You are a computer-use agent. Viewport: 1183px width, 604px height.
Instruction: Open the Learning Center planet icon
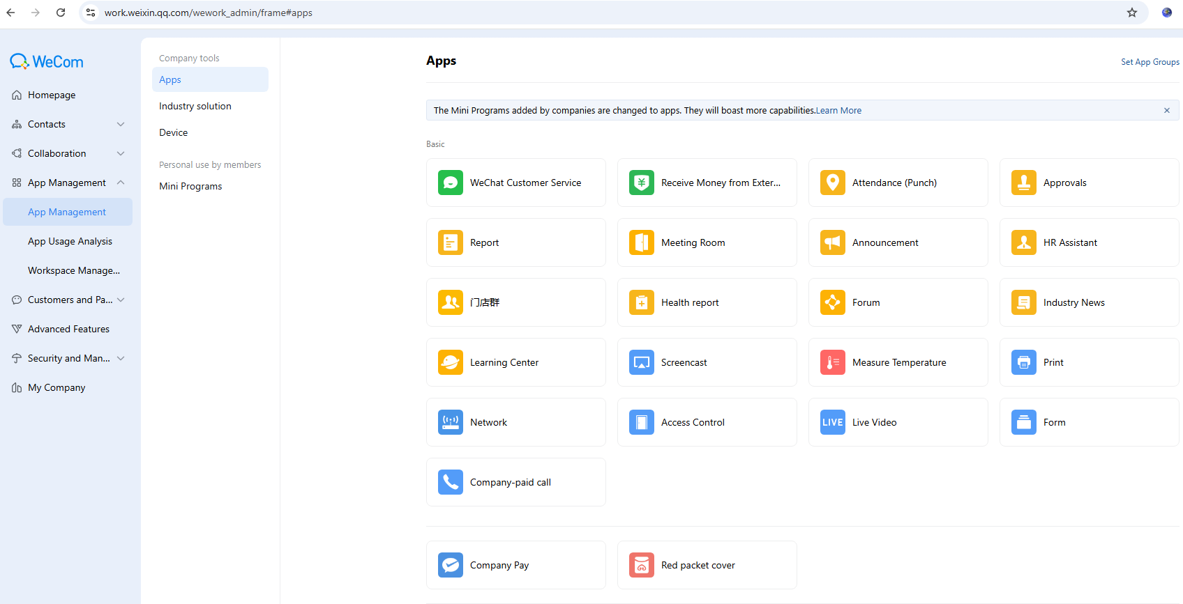tap(451, 362)
